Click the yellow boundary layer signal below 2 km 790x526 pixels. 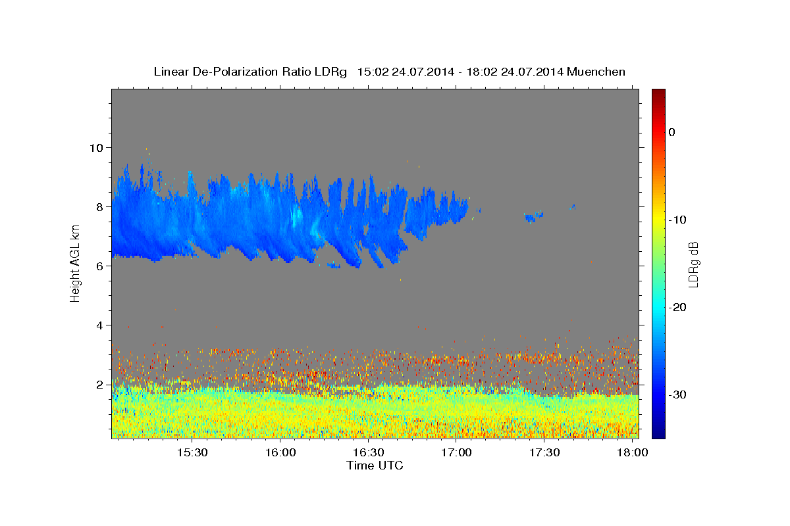click(x=375, y=411)
